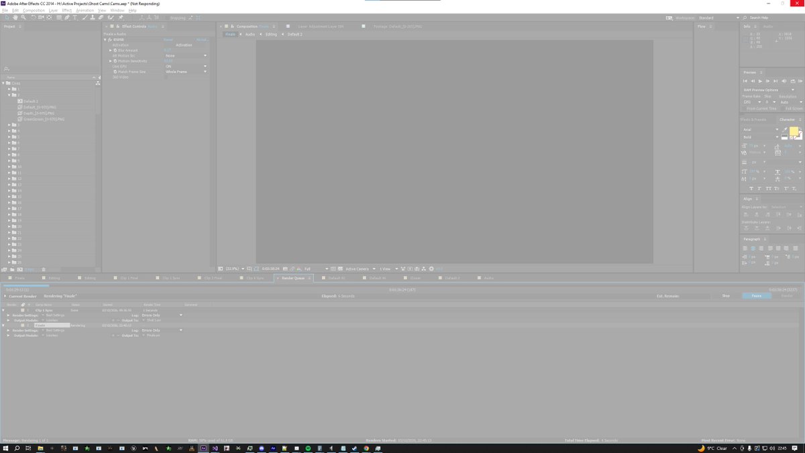Open the BR Motion Src dropdown
Viewport: 805px width, 453px height.
186,56
